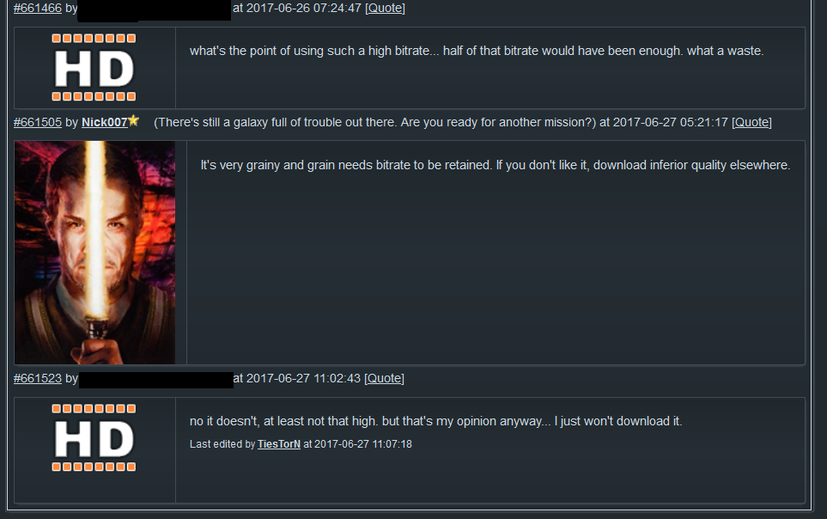
Task: Click the "Last edited by" timestamp 11:07:18
Action: 363,444
